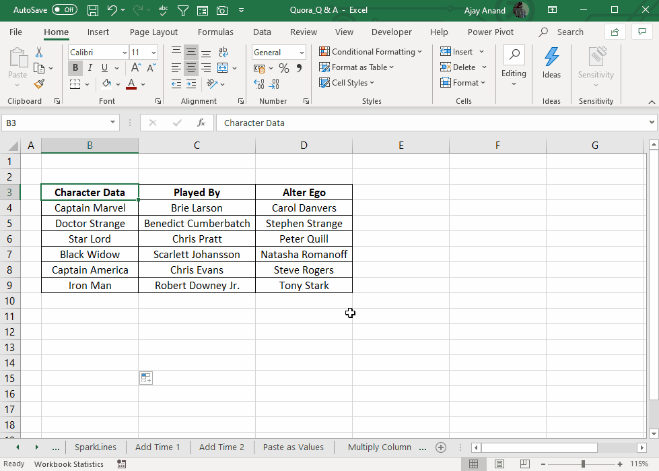Open the Calibri font name dropdown
This screenshot has width=659, height=471.
click(x=125, y=53)
